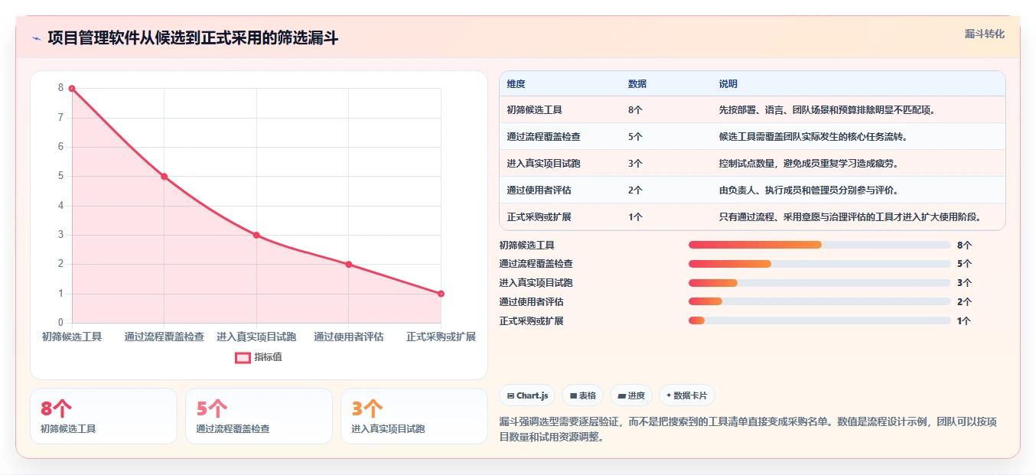1036x475 pixels.
Task: Open the 5个 通过流程覆盖检查 data card
Action: click(259, 416)
